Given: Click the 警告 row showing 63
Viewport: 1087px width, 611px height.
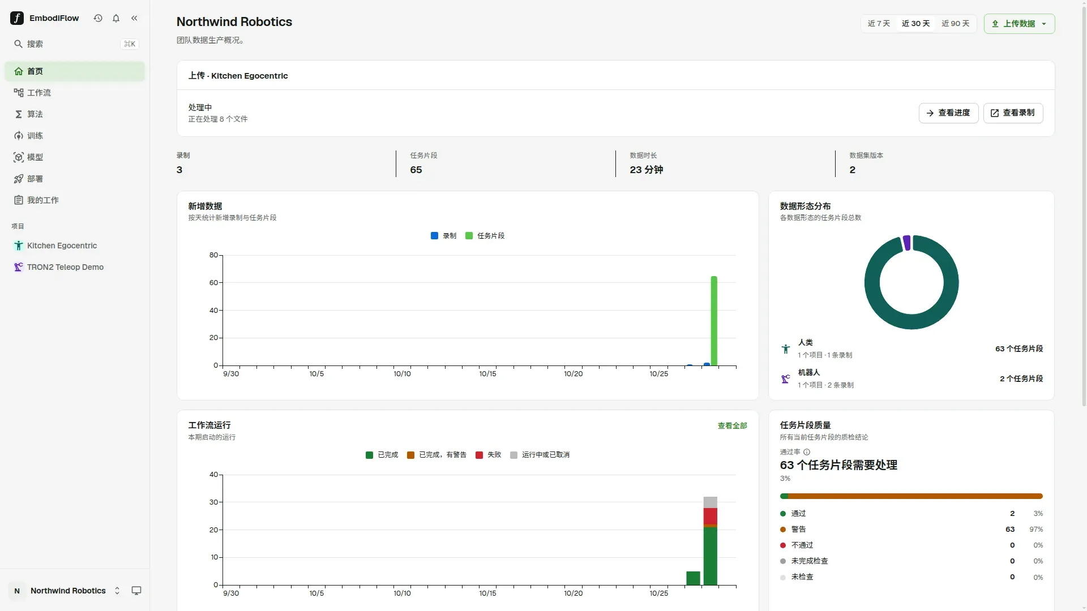Looking at the screenshot, I should 911,530.
